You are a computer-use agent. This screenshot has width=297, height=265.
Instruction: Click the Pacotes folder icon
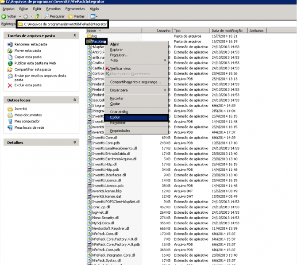click(89, 41)
